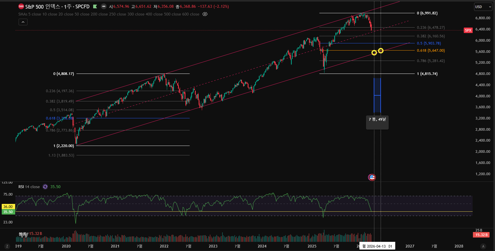Image resolution: width=495 pixels, height=251 pixels.
Task: Click 75.00 on the RSI scale
Action: coord(8,195)
